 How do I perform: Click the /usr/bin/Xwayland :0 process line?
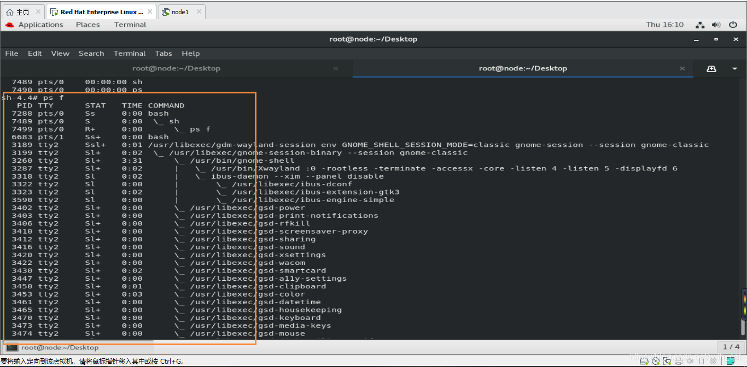(x=345, y=168)
